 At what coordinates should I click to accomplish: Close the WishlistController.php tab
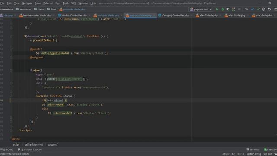pos(90,16)
